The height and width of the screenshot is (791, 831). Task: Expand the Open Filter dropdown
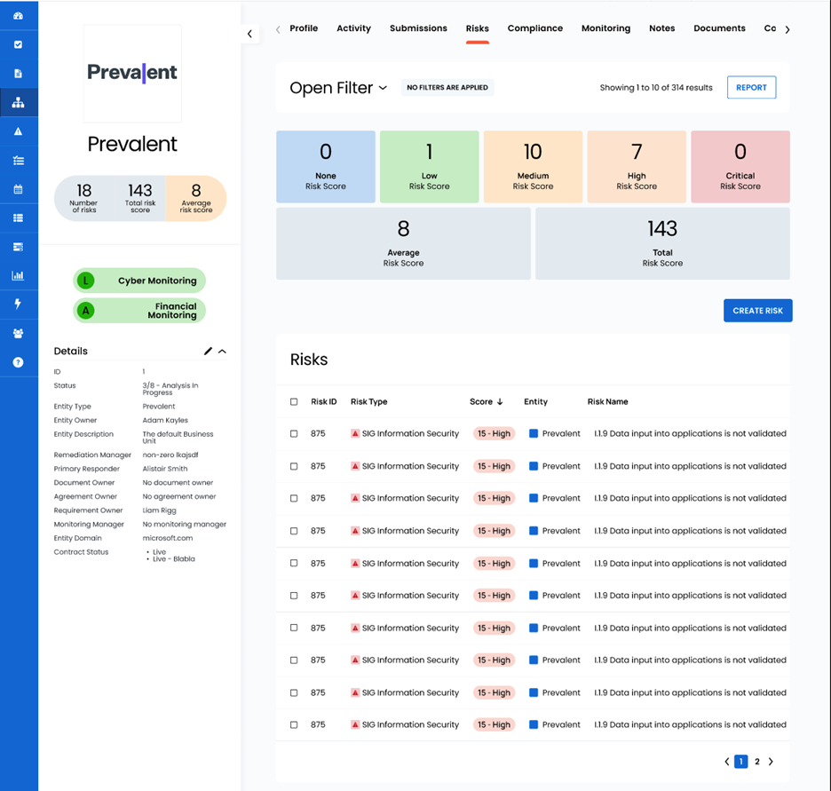[338, 87]
